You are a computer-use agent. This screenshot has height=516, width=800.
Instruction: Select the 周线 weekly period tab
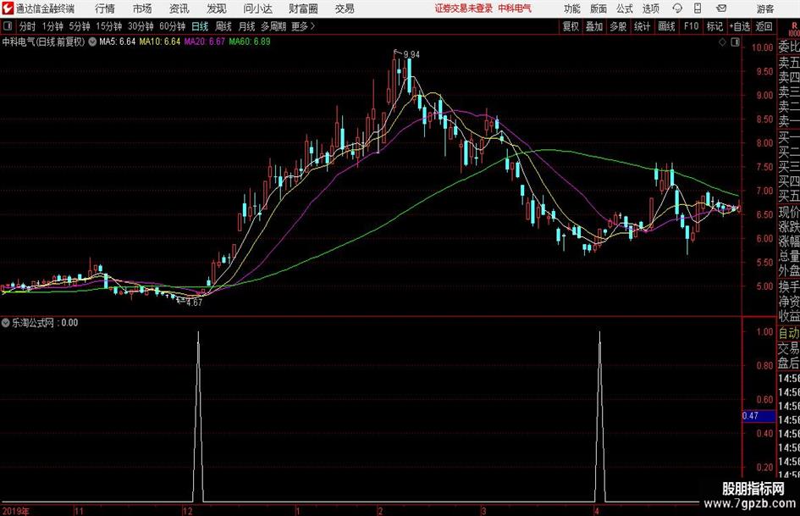[x=223, y=26]
